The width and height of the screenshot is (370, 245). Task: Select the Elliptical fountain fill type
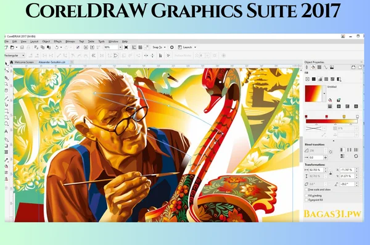pos(339,107)
